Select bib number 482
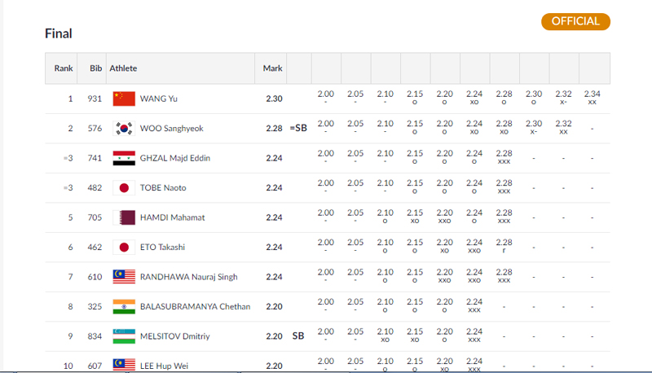The width and height of the screenshot is (652, 373). click(95, 188)
